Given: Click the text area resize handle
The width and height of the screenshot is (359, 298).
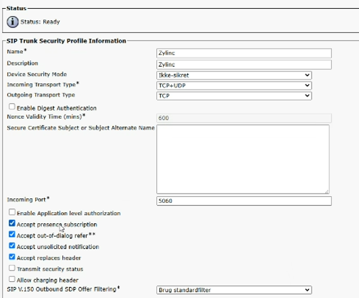Looking at the screenshot, I should tap(327, 191).
